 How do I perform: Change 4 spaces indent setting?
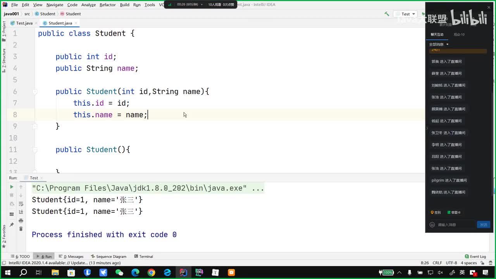(x=469, y=263)
